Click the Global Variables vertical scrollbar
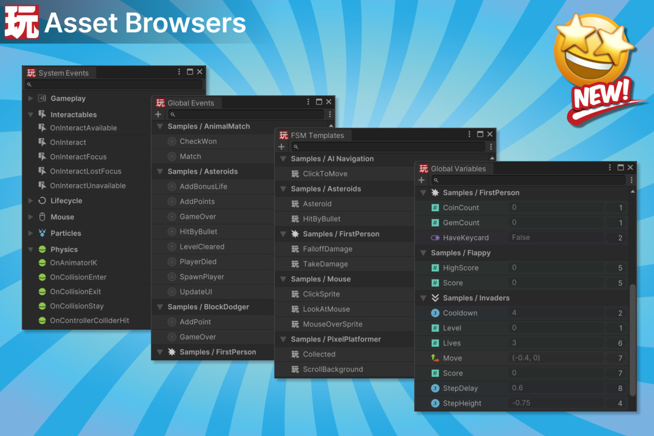Image resolution: width=654 pixels, height=436 pixels. click(633, 340)
